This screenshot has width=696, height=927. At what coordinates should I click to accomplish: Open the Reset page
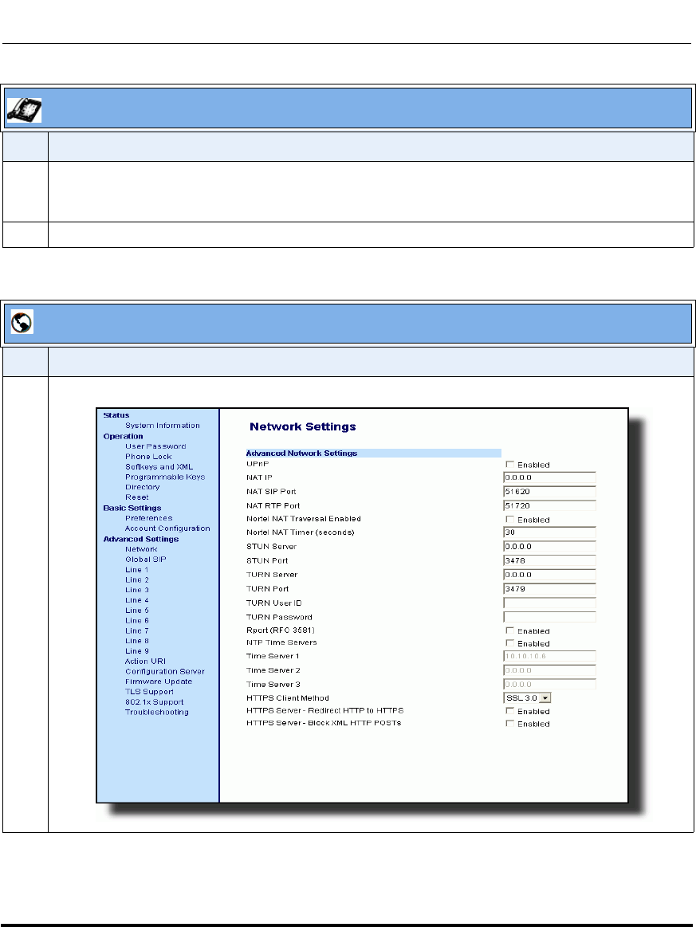click(136, 498)
